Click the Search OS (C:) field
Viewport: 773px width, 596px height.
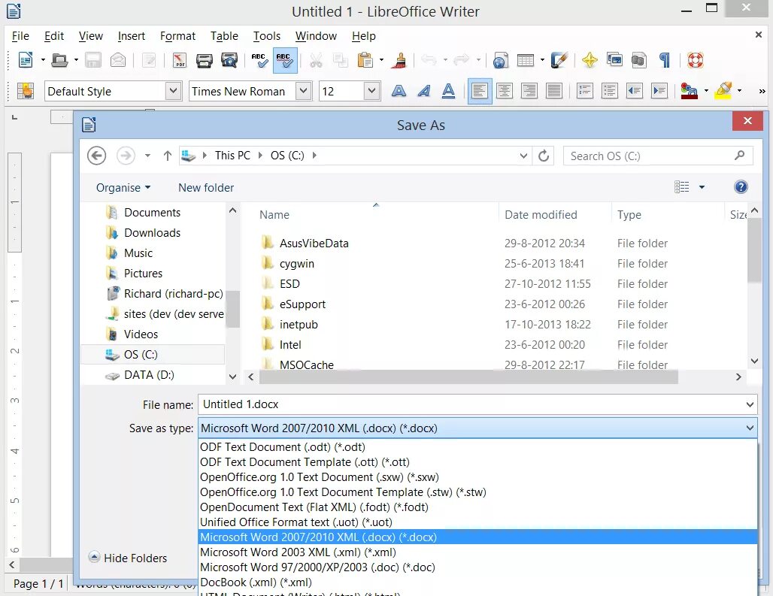tap(658, 156)
